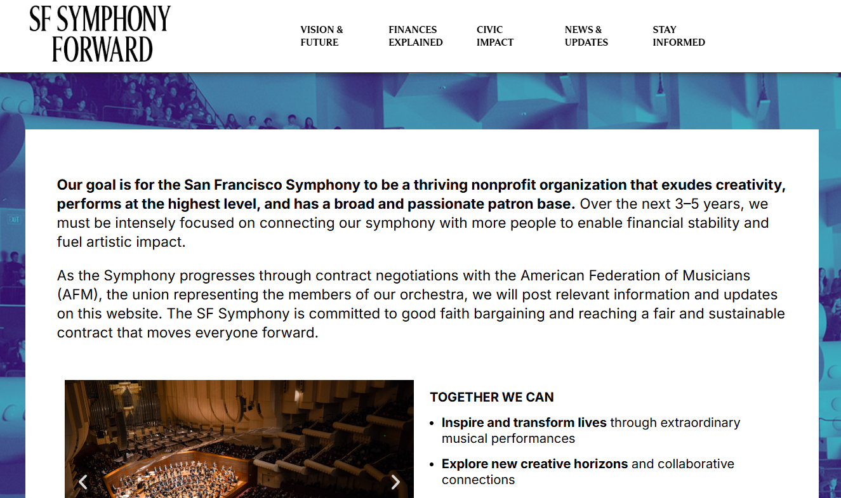This screenshot has height=498, width=841.
Task: Advance to the next carousel slide
Action: pyautogui.click(x=395, y=482)
